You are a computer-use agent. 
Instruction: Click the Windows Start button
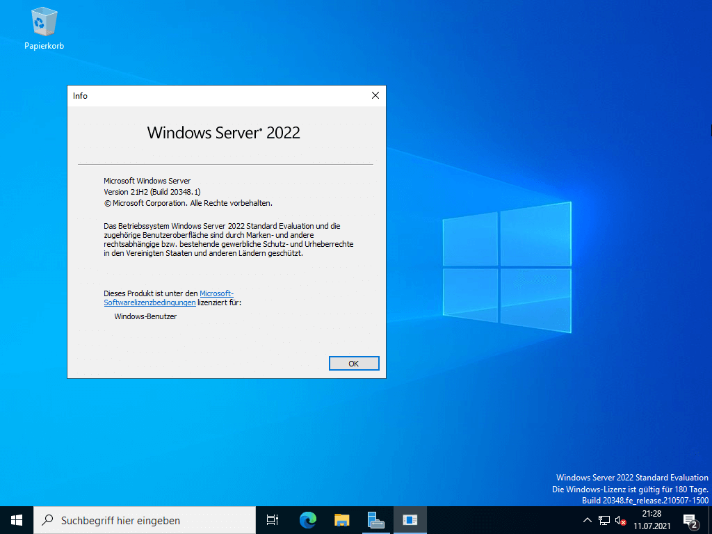click(17, 520)
